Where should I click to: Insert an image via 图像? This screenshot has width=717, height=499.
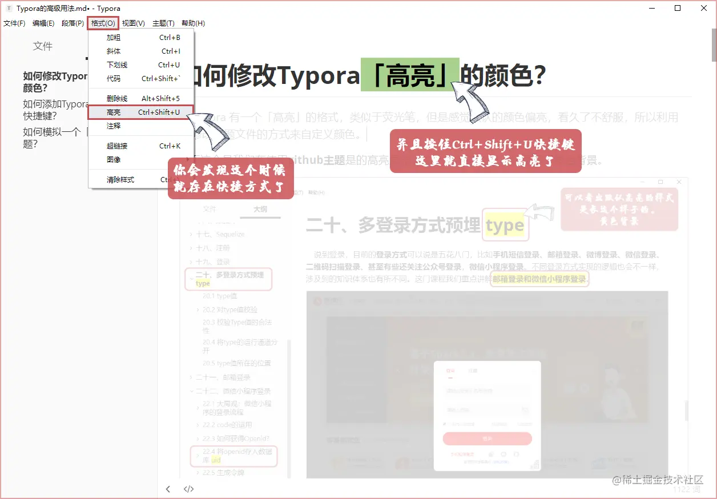pyautogui.click(x=113, y=159)
